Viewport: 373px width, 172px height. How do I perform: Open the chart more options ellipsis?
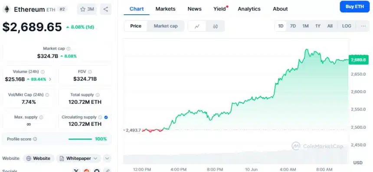tap(363, 26)
